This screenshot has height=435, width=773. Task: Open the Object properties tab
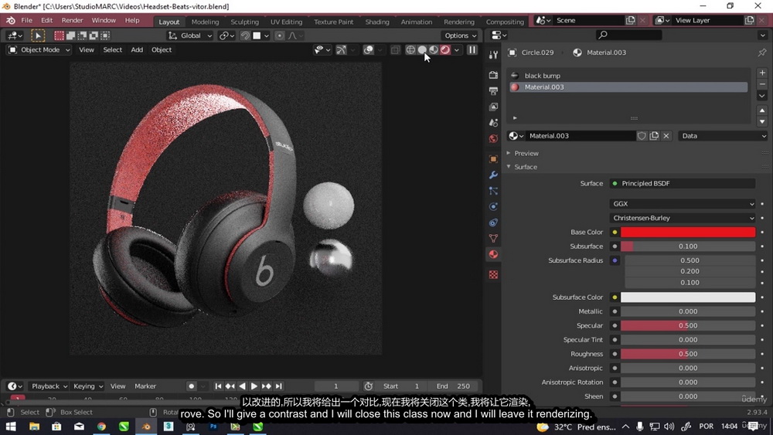coord(493,159)
